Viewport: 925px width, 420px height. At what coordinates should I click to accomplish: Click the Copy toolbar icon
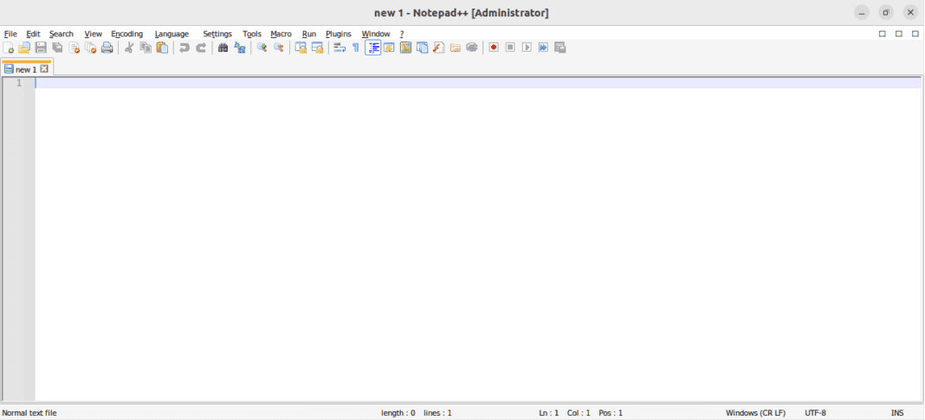(146, 48)
